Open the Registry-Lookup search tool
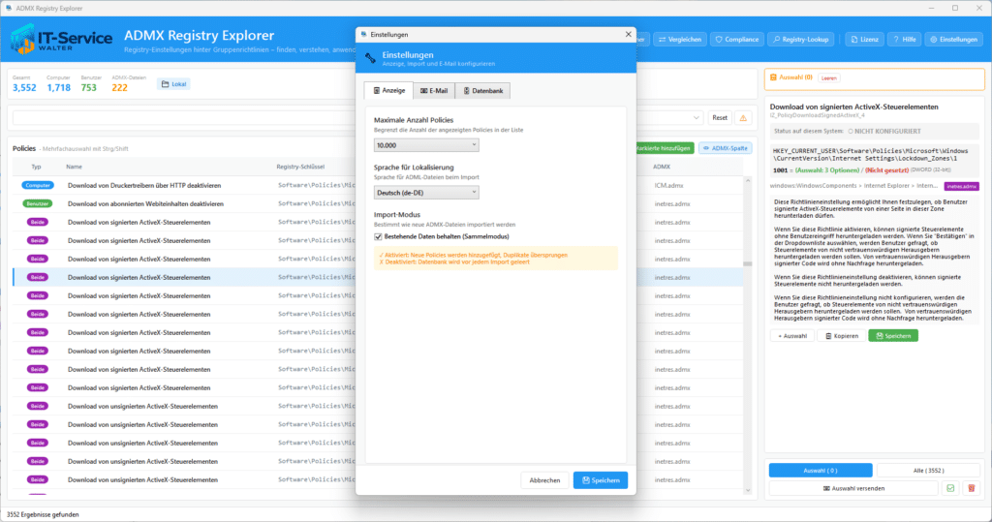This screenshot has height=522, width=992. tap(801, 40)
